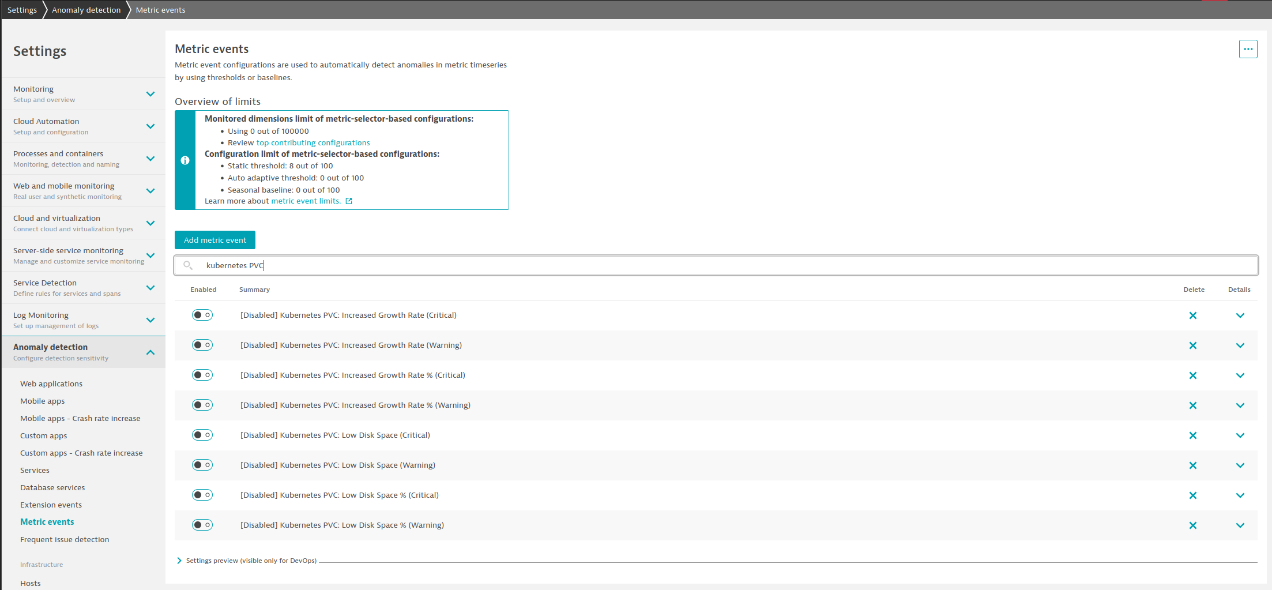Enable Increased Growth Rate % (Warning) toggle
Screen dimensions: 1272x590
(202, 405)
